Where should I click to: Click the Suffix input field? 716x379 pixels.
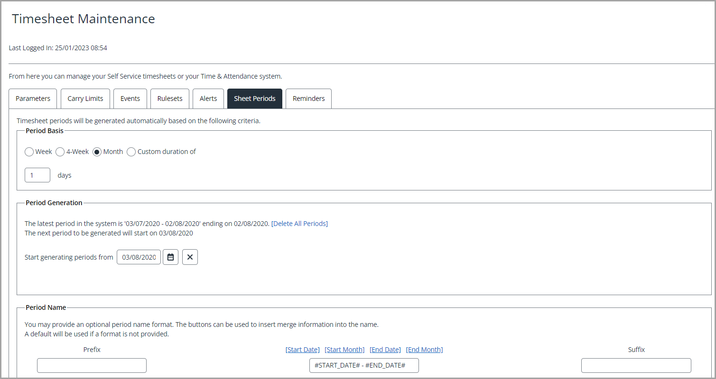636,365
